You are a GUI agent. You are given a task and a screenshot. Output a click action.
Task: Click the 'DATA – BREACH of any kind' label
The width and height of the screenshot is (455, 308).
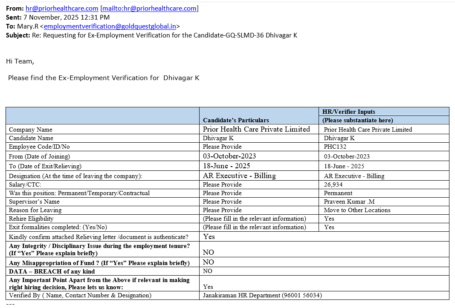(52, 271)
